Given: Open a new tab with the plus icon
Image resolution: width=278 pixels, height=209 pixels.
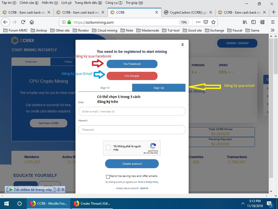Looking at the screenshot, I should tap(274, 12).
